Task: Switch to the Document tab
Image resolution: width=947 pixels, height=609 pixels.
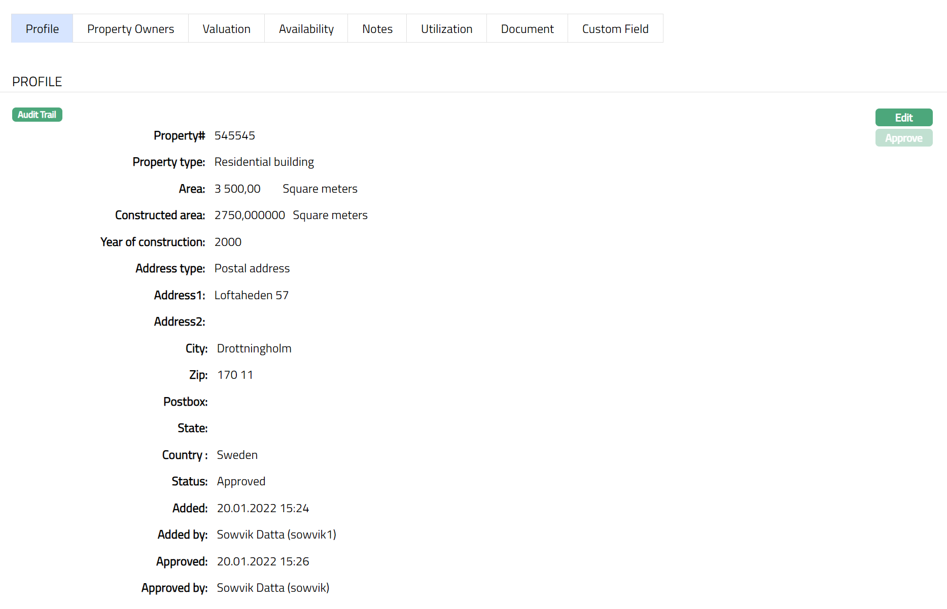Action: 527,29
